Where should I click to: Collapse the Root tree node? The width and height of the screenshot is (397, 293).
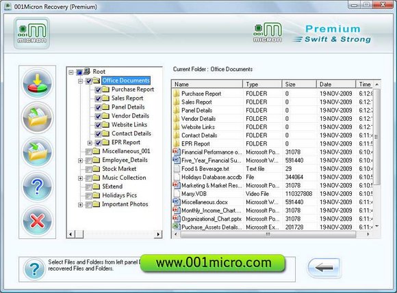(71, 72)
